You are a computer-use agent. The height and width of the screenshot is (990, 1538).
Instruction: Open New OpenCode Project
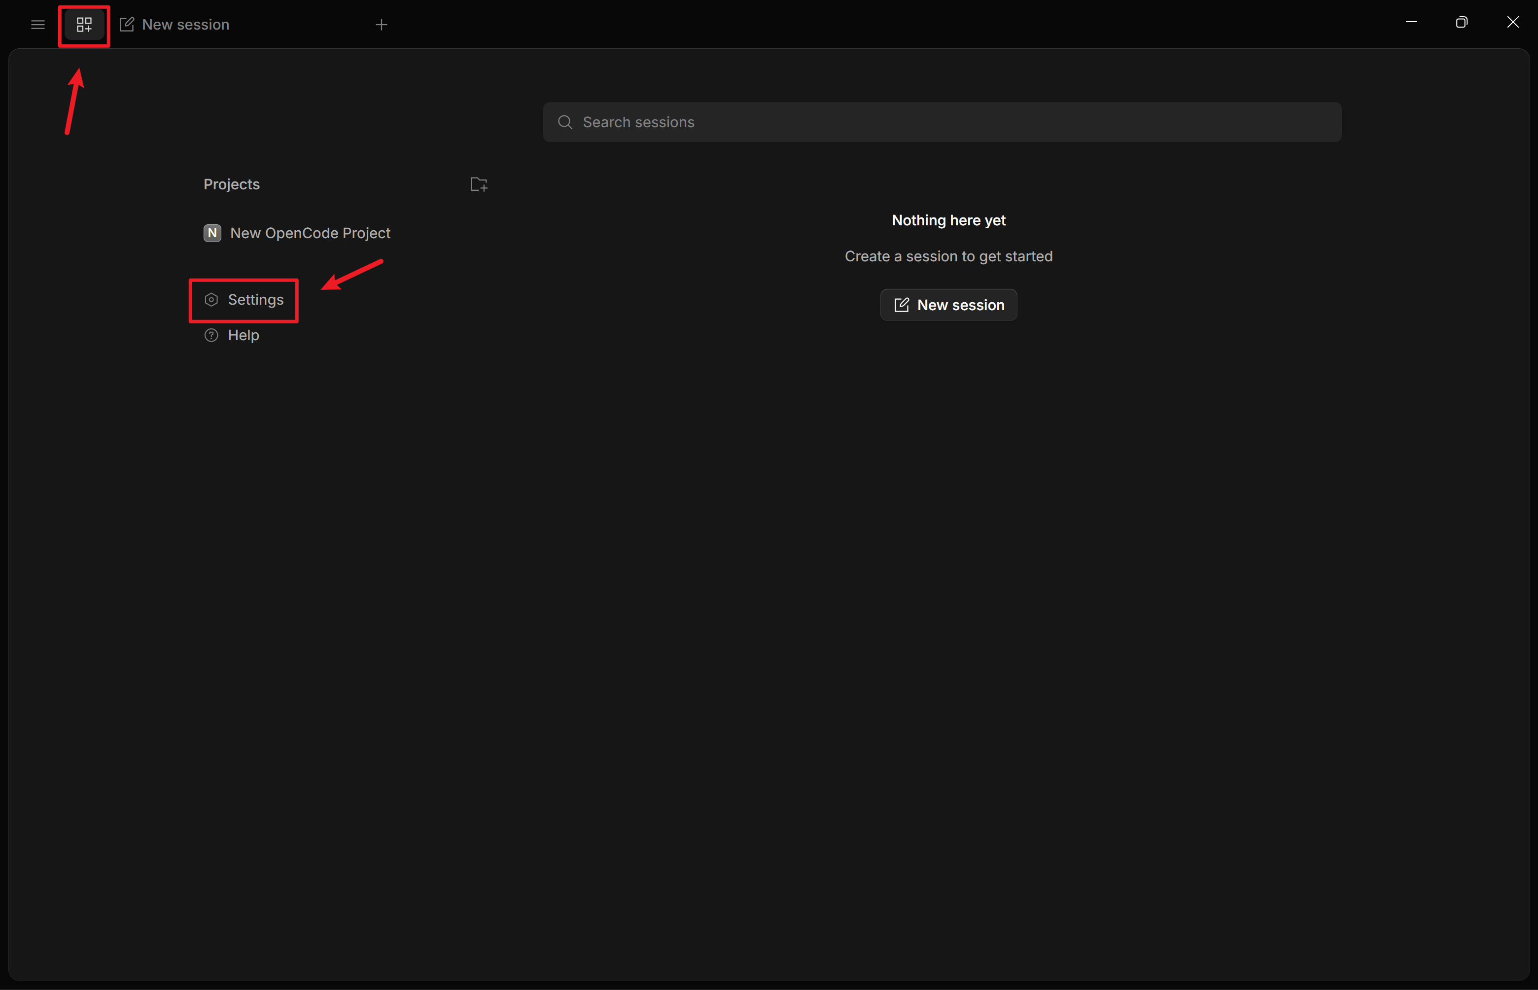tap(297, 233)
